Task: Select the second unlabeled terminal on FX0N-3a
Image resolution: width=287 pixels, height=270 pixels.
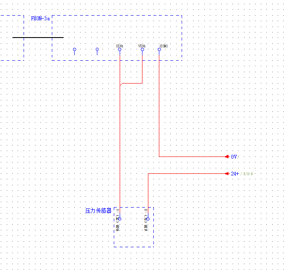Action: coord(97,49)
